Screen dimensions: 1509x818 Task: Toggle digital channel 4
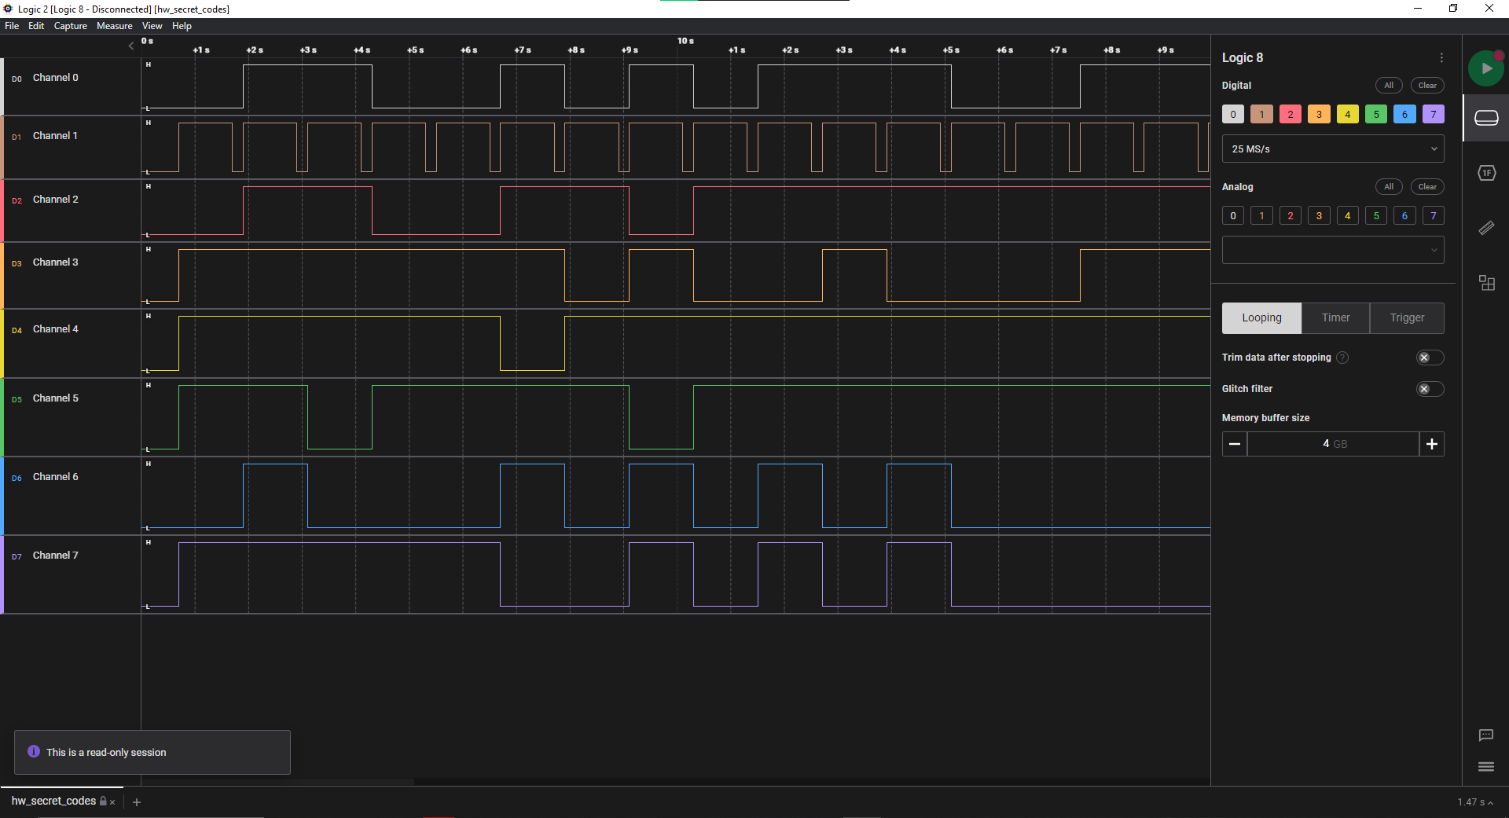pos(1348,115)
